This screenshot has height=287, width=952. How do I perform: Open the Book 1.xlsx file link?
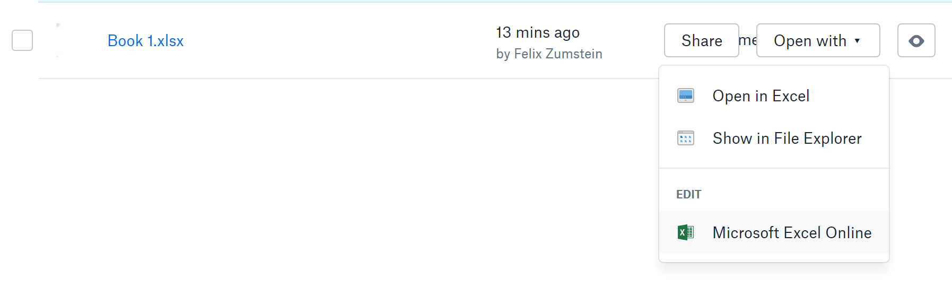point(145,41)
